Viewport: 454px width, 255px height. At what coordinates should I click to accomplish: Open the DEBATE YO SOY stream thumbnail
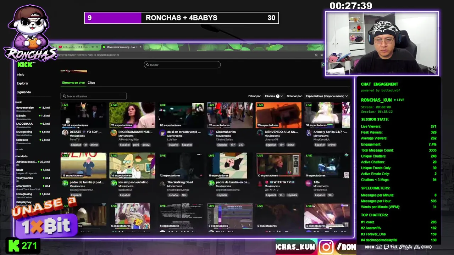pos(83,115)
